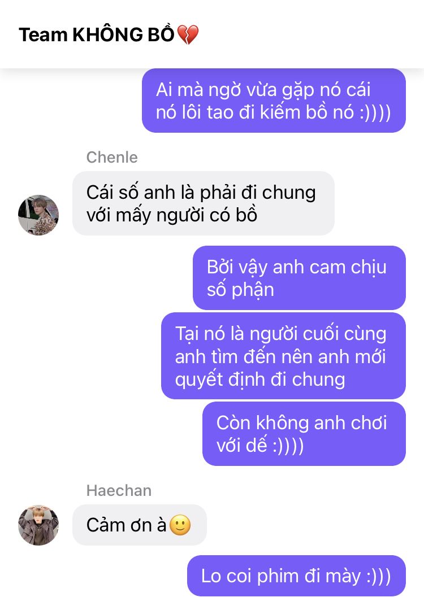Open Chenle's profile avatar
Viewport: 424px width, 606px height.
coord(38,215)
